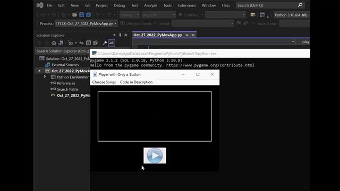Switch to the Oct_27_2022_PyMovApp.py editor tab

click(158, 35)
